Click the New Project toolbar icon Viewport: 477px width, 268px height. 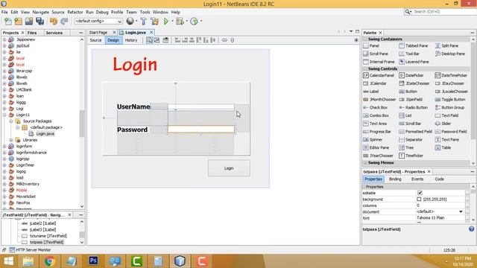[x=18, y=21]
